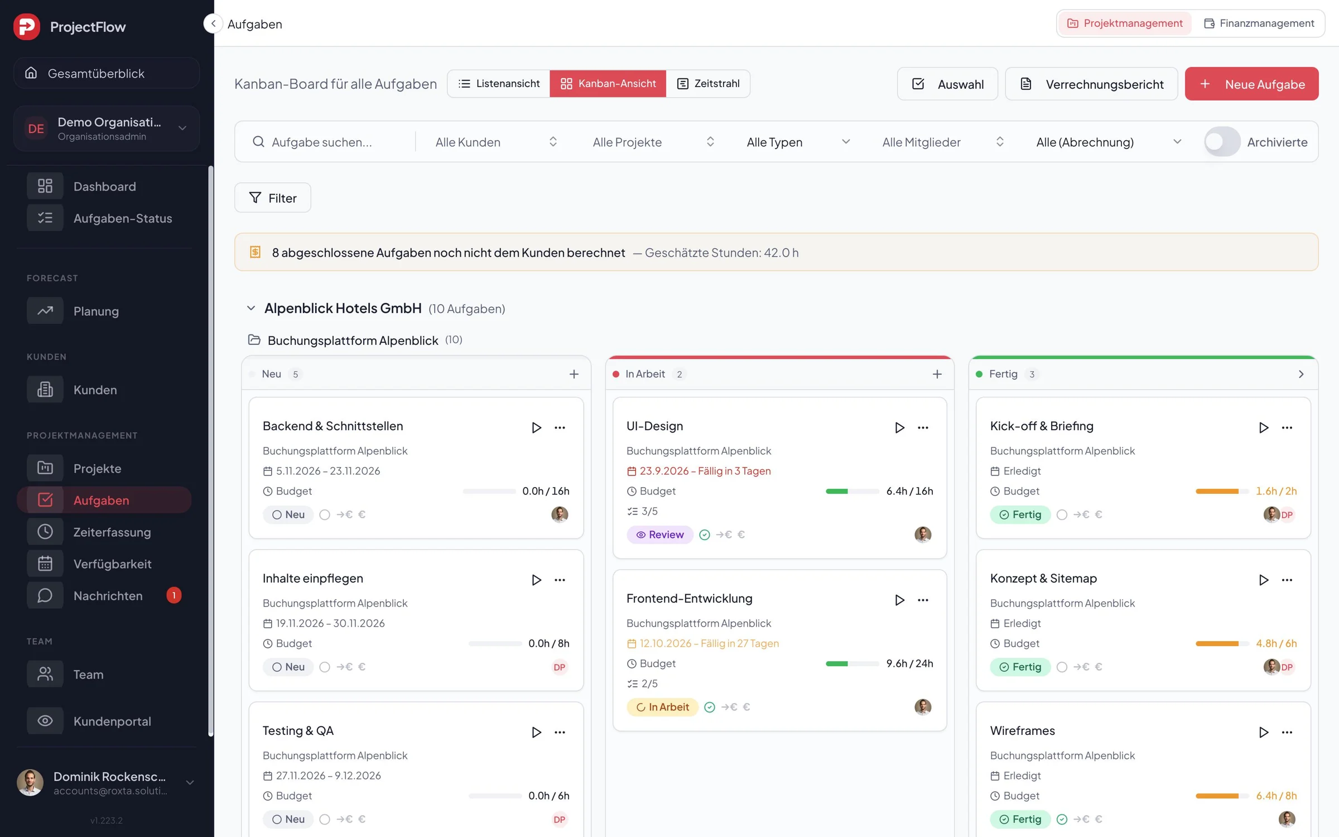Click UI-Design budget progress bar
This screenshot has height=837, width=1339.
pyautogui.click(x=852, y=491)
